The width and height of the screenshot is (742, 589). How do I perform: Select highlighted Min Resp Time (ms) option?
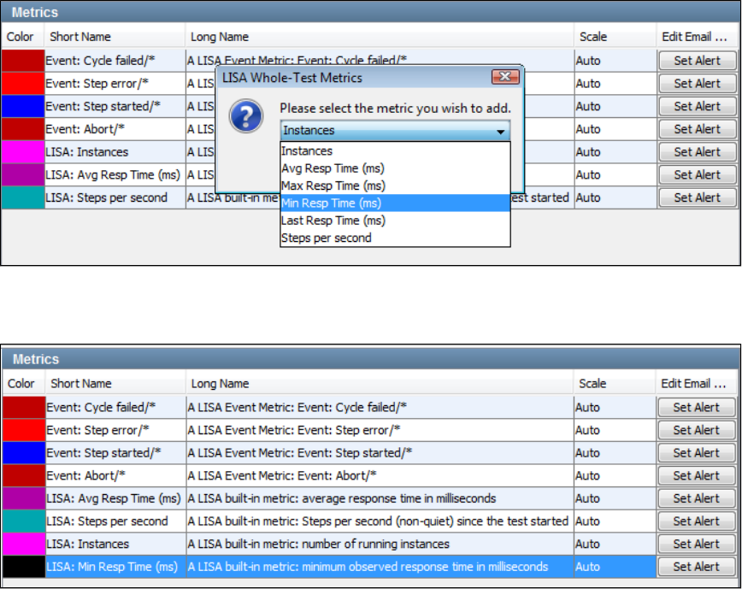point(395,203)
